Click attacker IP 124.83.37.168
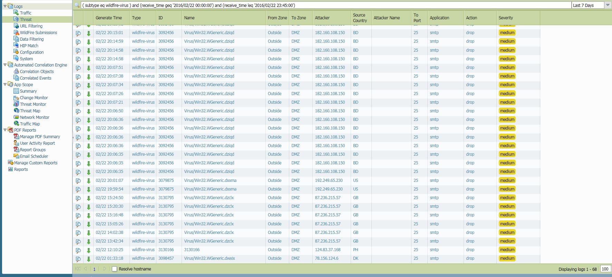Image resolution: width=612 pixels, height=277 pixels. click(328, 250)
